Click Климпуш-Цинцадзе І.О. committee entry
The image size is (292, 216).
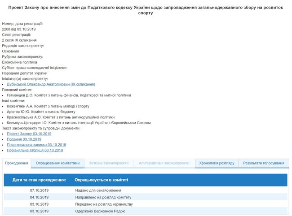(79, 123)
